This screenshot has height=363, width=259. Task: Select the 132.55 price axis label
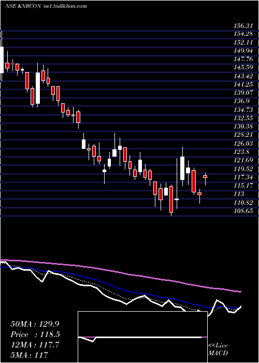click(x=243, y=118)
